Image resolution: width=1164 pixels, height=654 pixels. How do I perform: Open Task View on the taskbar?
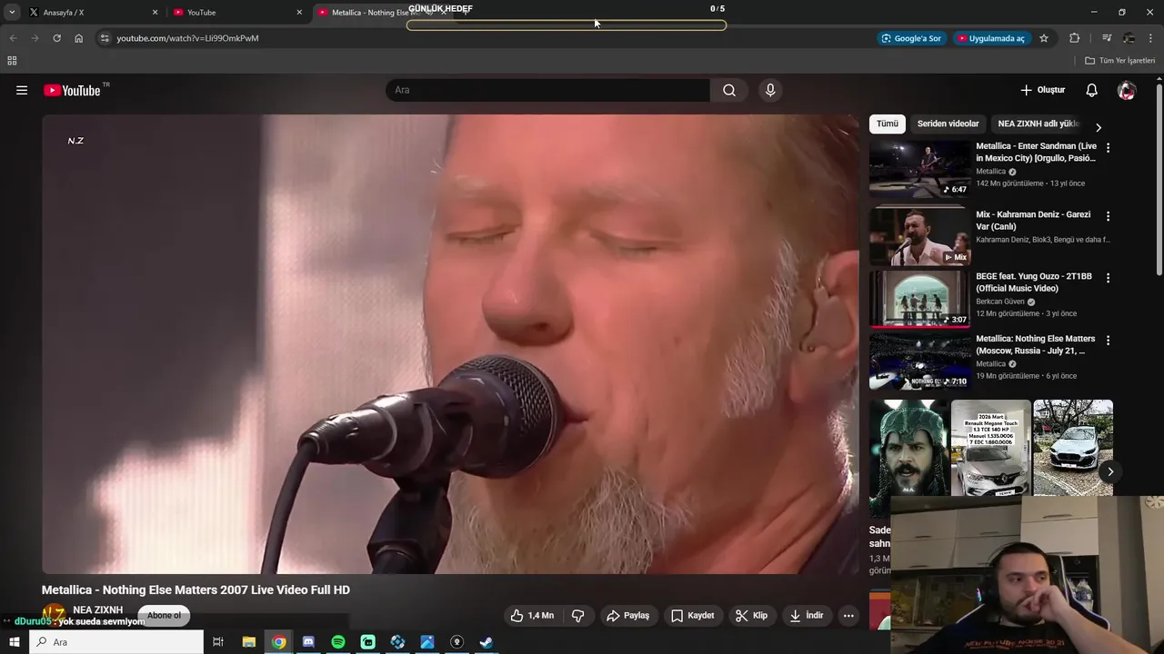pyautogui.click(x=218, y=642)
